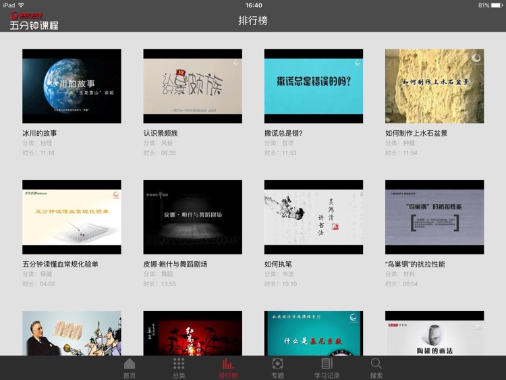This screenshot has width=506, height=380.
Task: Open the 什么是基尼系数 thumbnail
Action: click(x=314, y=333)
